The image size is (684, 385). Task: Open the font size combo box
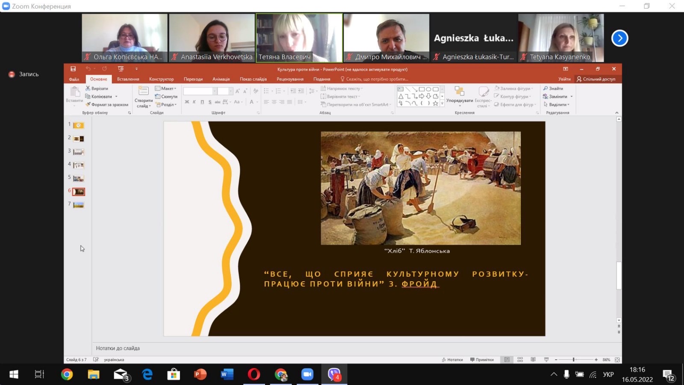pos(225,91)
